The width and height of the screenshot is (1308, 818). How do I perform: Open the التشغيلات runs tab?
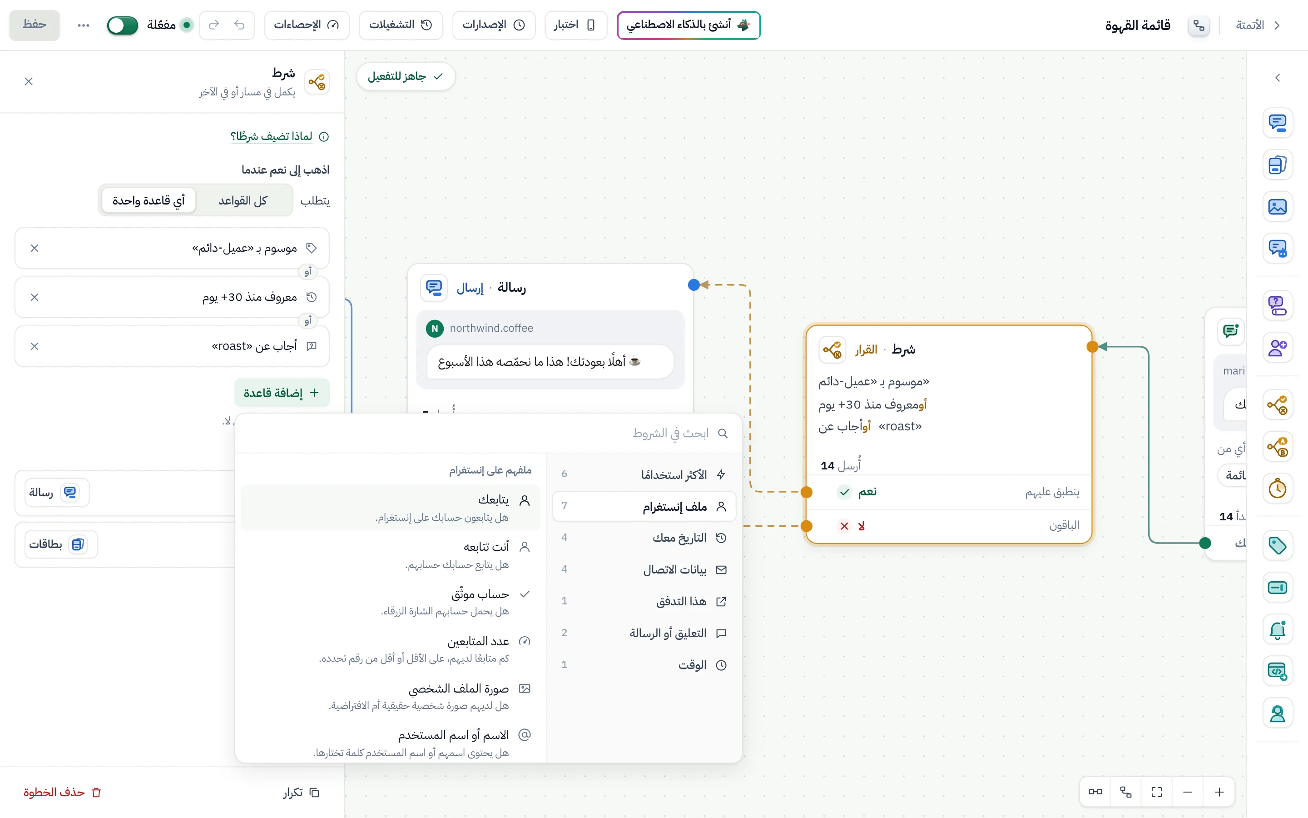pos(401,25)
